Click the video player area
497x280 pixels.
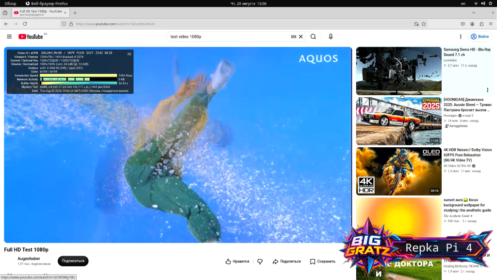coord(178,145)
